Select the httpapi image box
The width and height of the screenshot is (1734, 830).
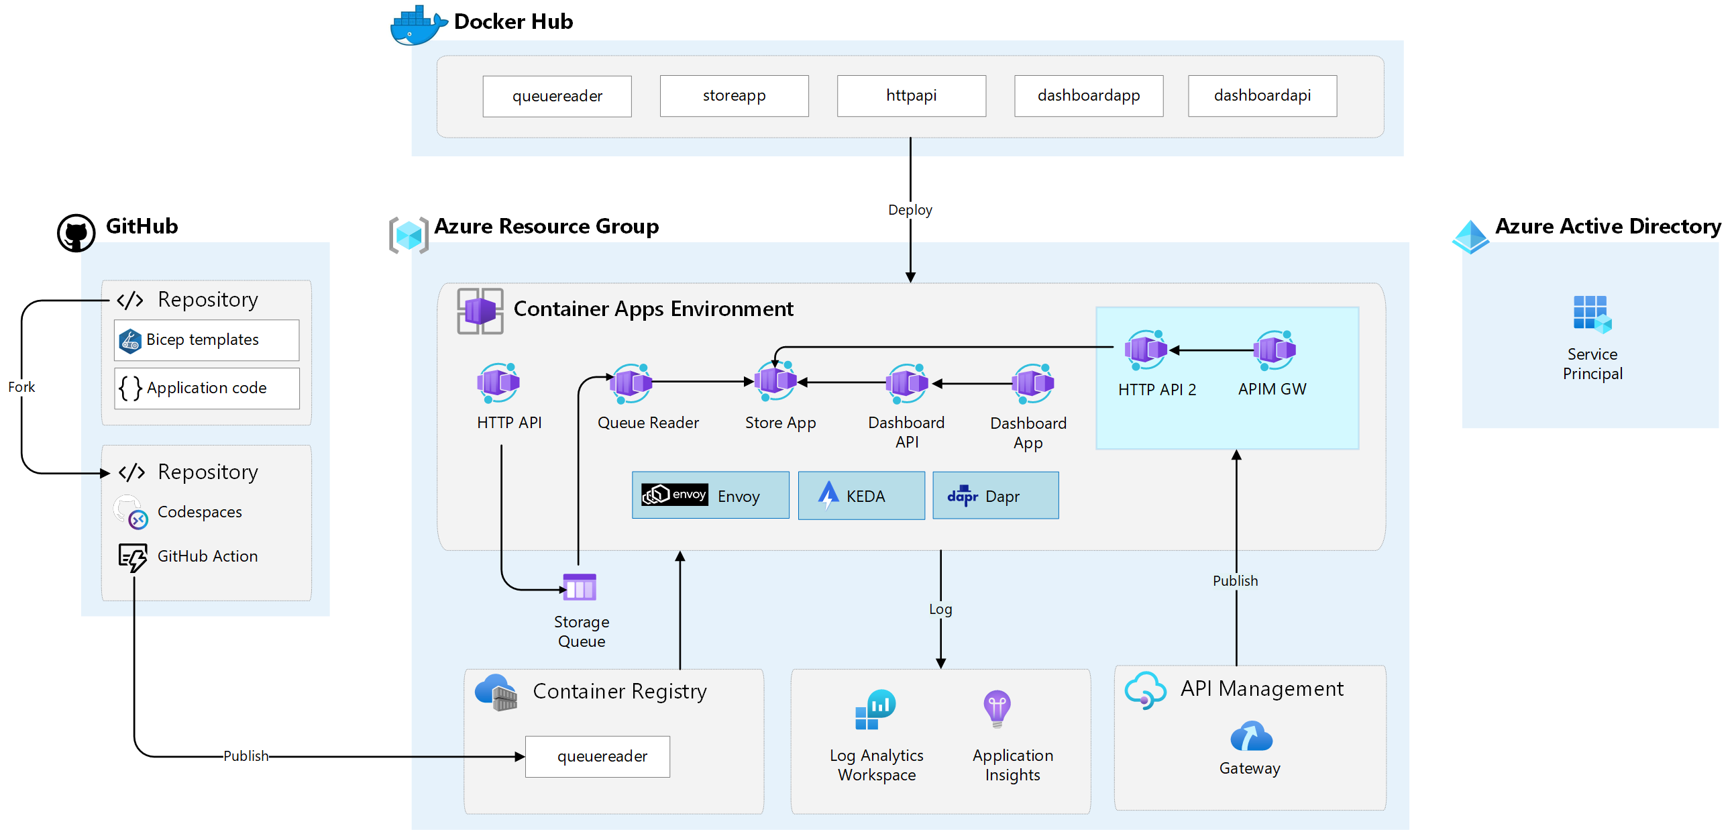click(x=911, y=95)
